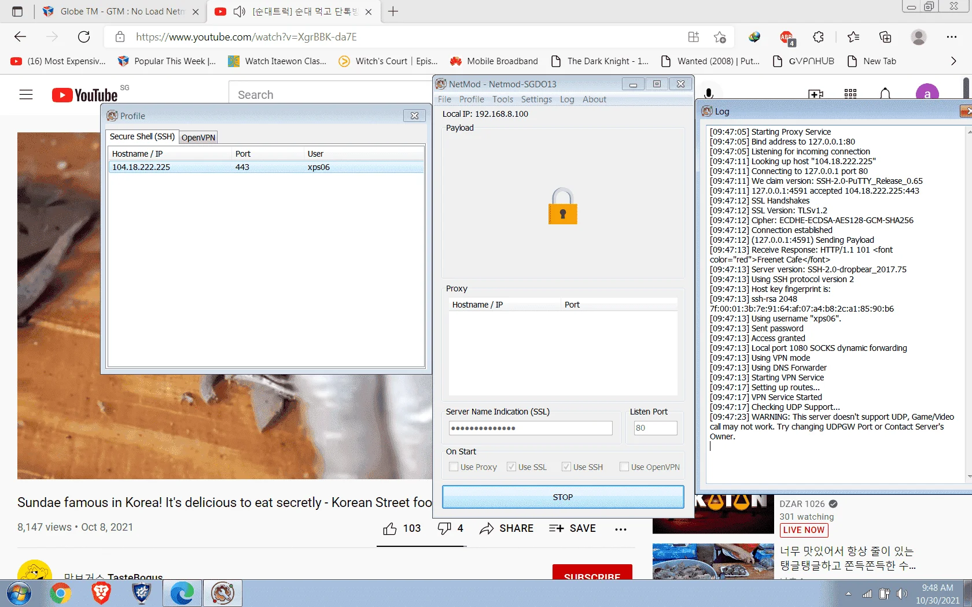Open the browser profile avatar
The image size is (972, 607).
tap(918, 37)
